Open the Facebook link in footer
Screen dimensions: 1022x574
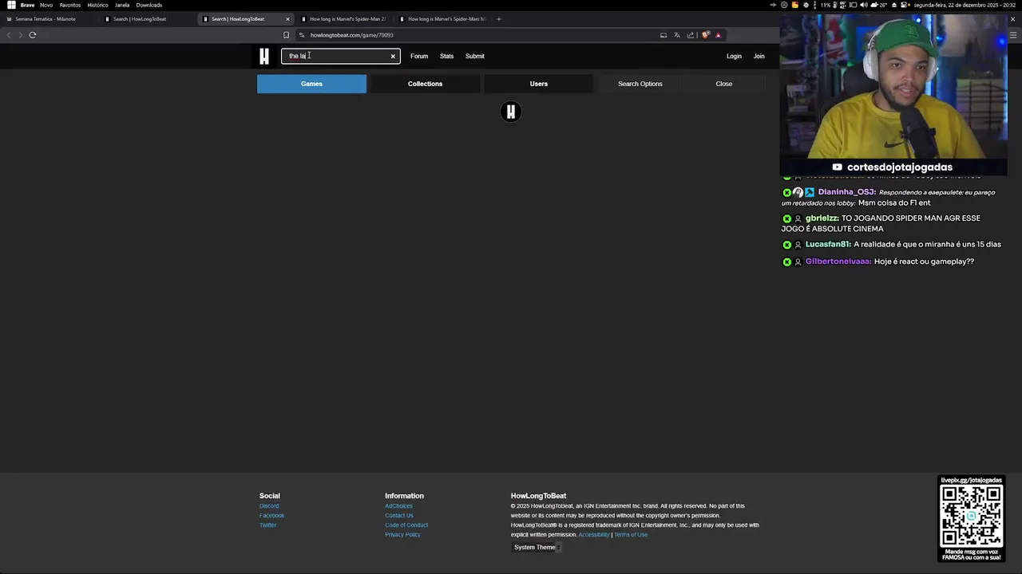(x=271, y=516)
